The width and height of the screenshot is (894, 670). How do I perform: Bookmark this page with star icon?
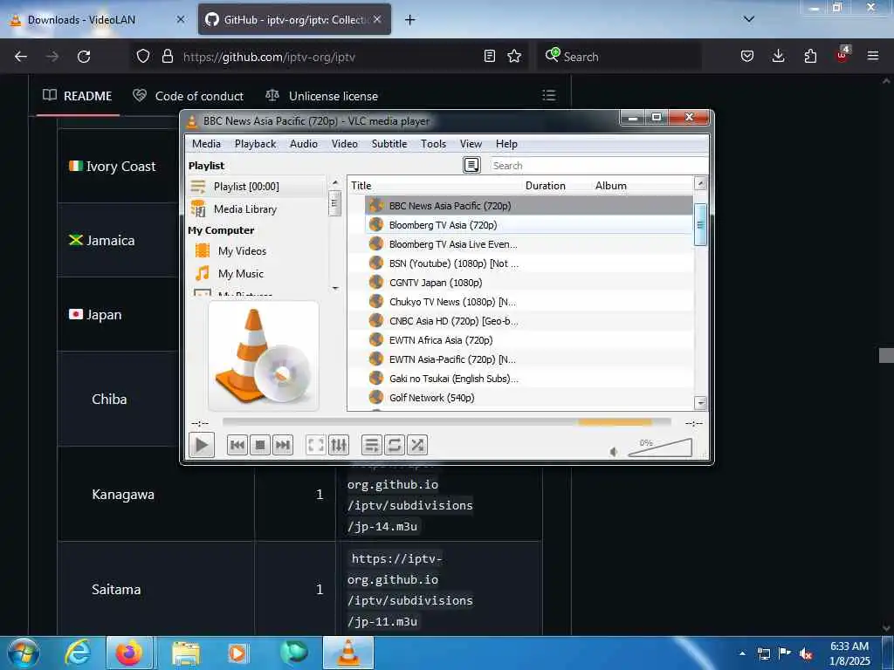(x=514, y=56)
